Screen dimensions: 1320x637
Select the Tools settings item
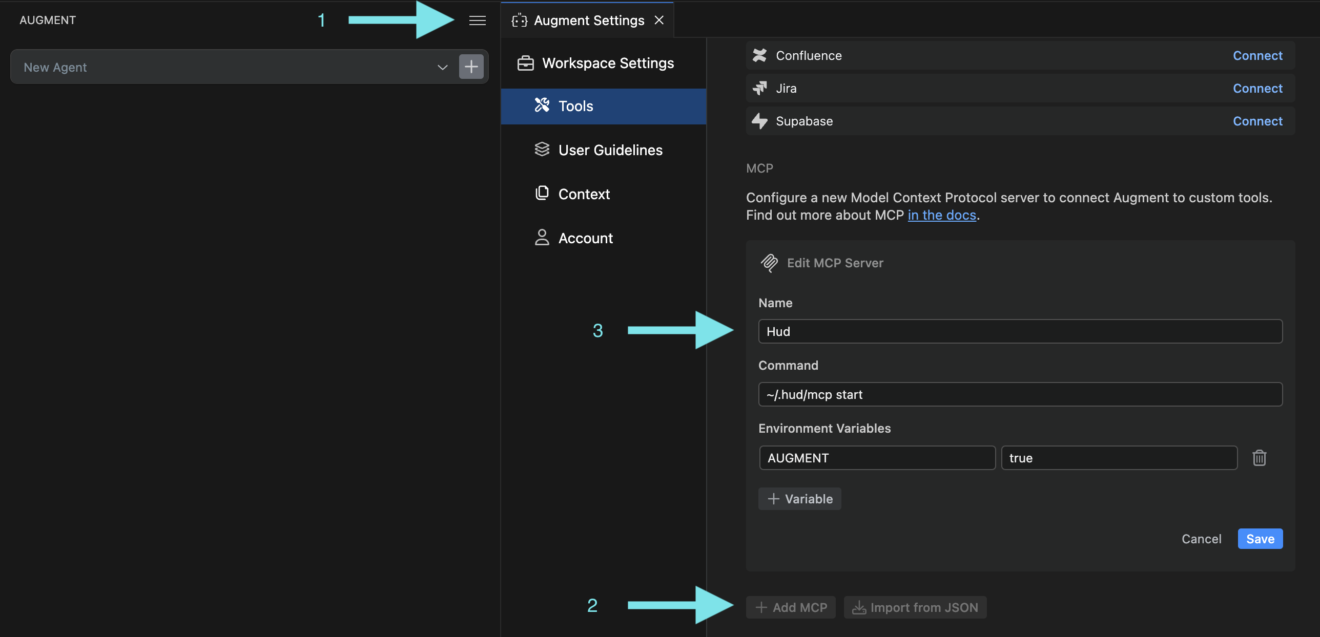pyautogui.click(x=603, y=106)
